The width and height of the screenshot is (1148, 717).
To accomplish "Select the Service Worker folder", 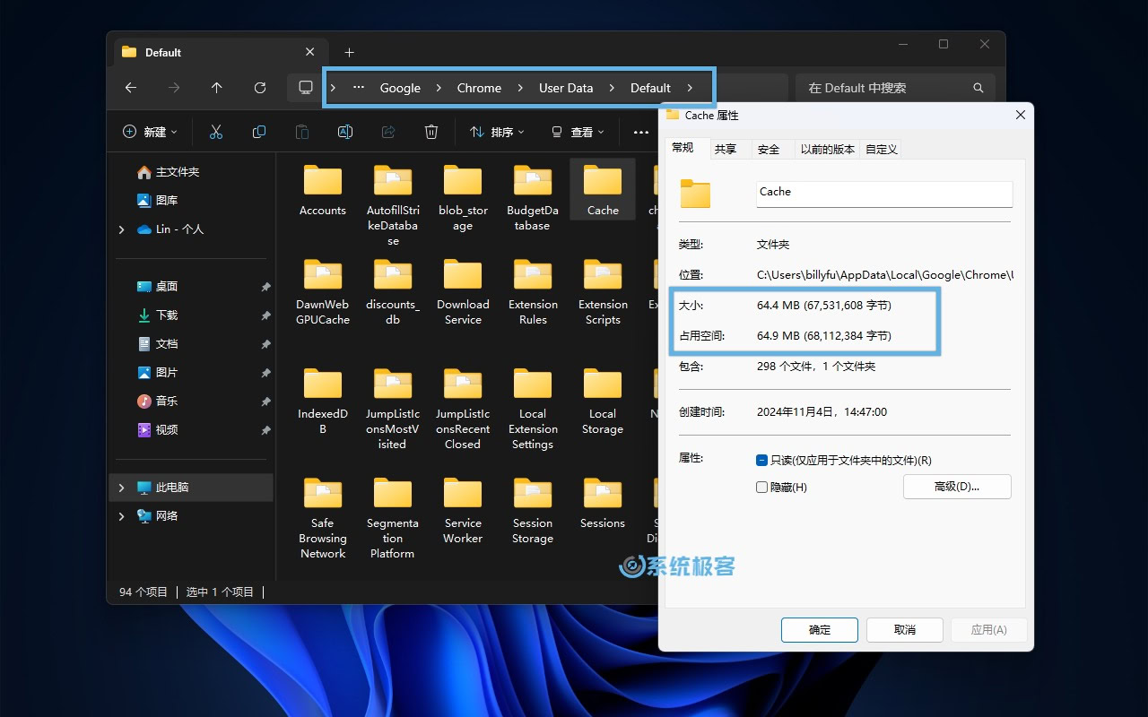I will (463, 510).
